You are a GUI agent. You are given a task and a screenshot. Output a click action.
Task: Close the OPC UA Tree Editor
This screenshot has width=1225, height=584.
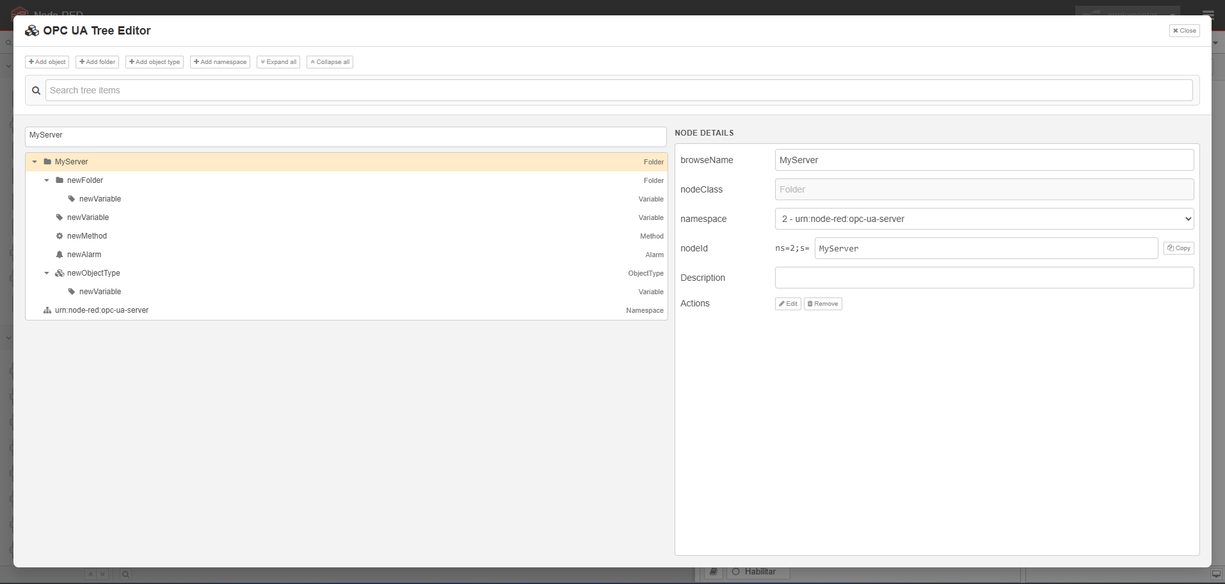1185,31
